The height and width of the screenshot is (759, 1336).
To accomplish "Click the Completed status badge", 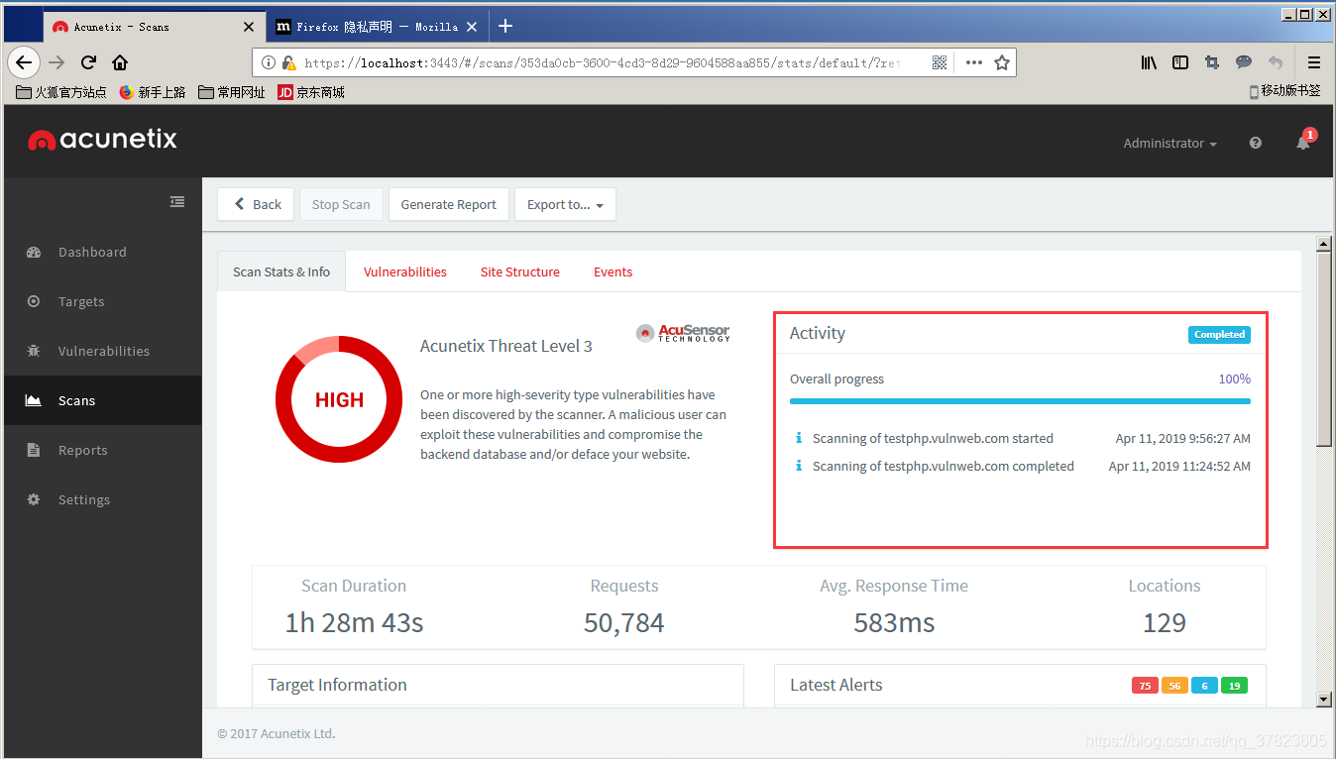I will click(x=1219, y=335).
